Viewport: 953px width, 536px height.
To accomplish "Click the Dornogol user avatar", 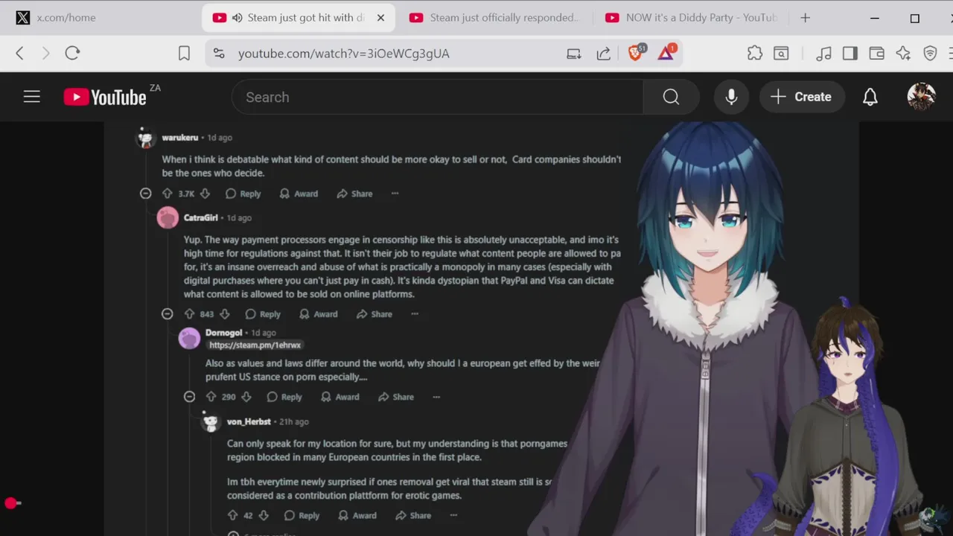I will (x=190, y=338).
